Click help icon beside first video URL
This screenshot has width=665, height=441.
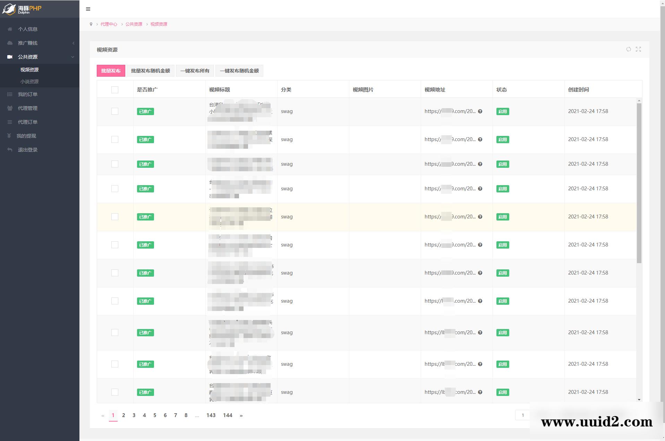480,111
